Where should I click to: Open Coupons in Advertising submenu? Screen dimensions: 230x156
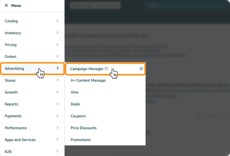[78, 116]
